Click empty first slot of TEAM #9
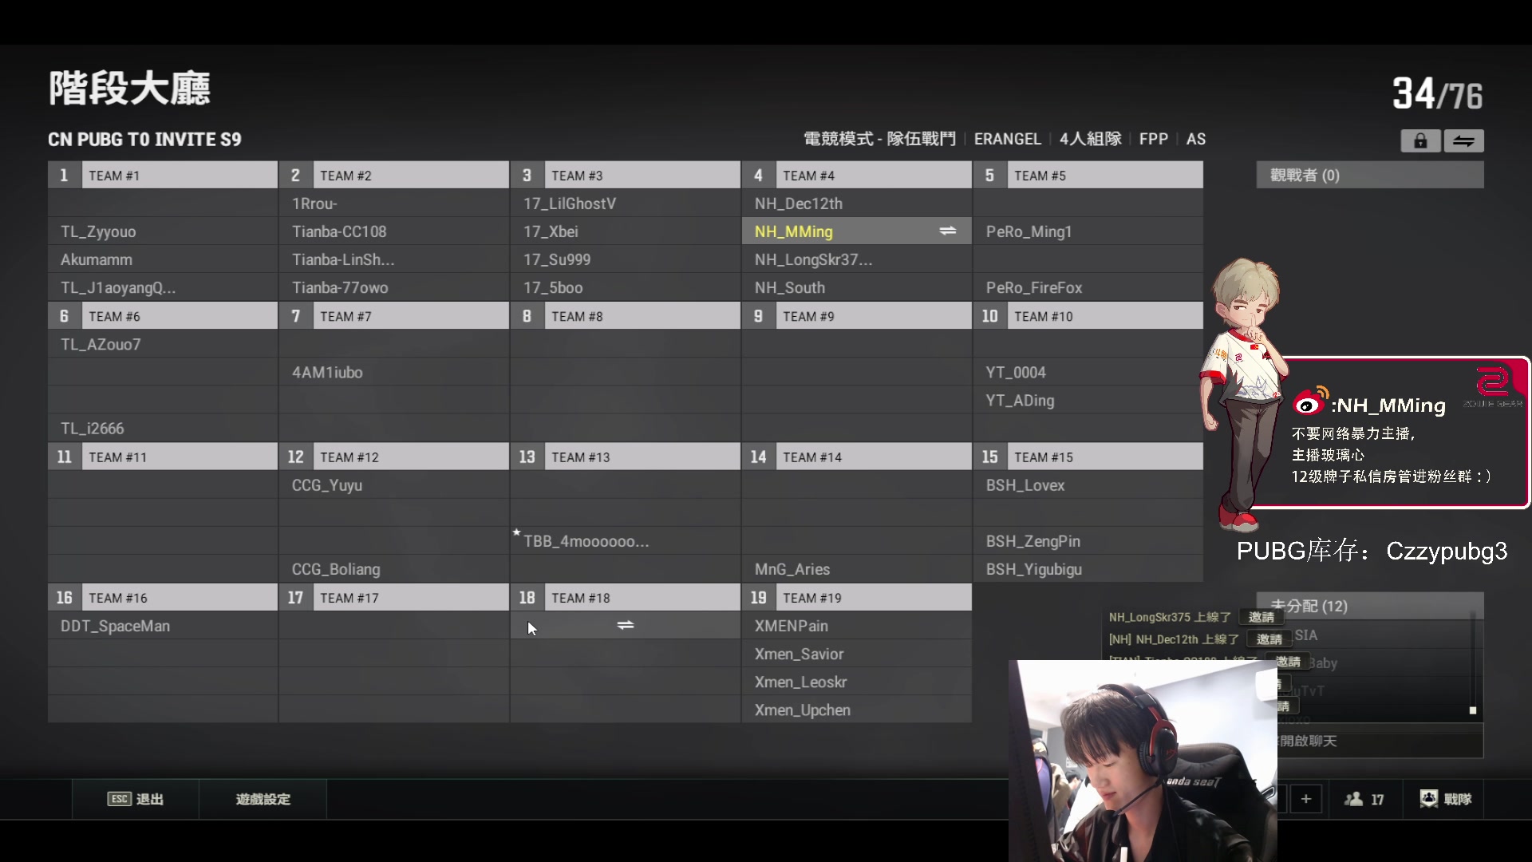This screenshot has width=1532, height=862. tap(856, 344)
